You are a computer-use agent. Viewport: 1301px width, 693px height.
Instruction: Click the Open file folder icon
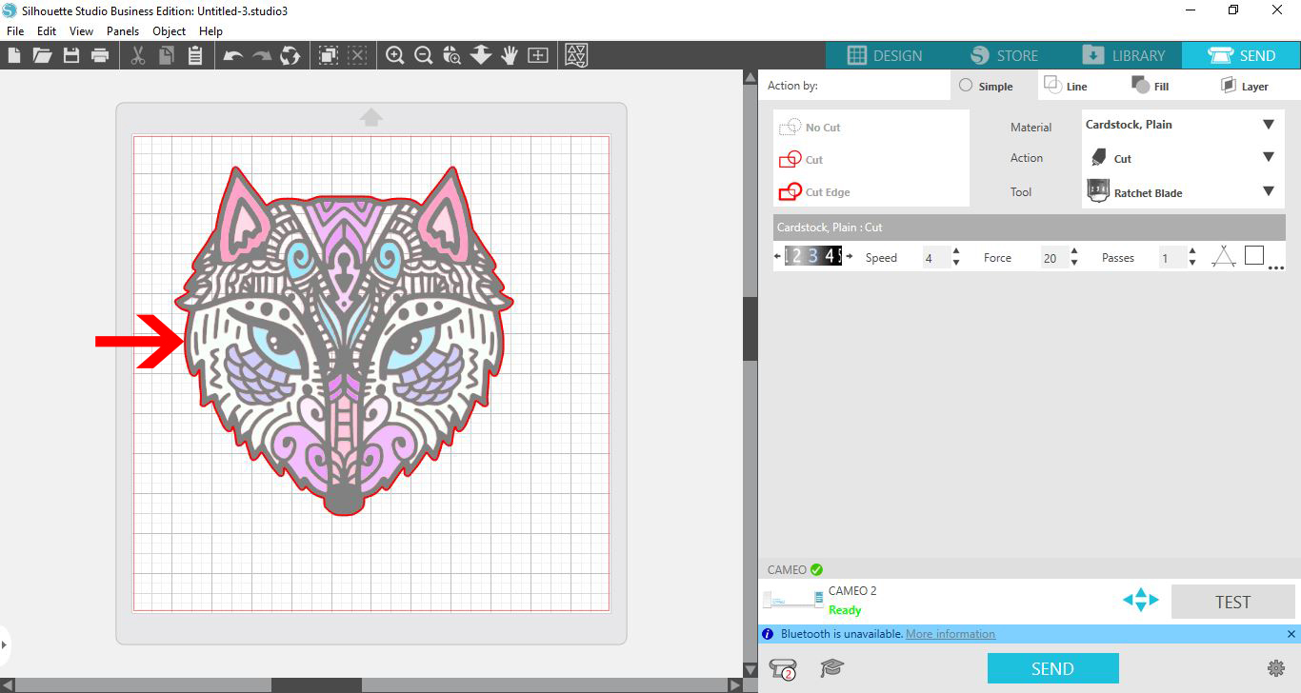pyautogui.click(x=42, y=55)
